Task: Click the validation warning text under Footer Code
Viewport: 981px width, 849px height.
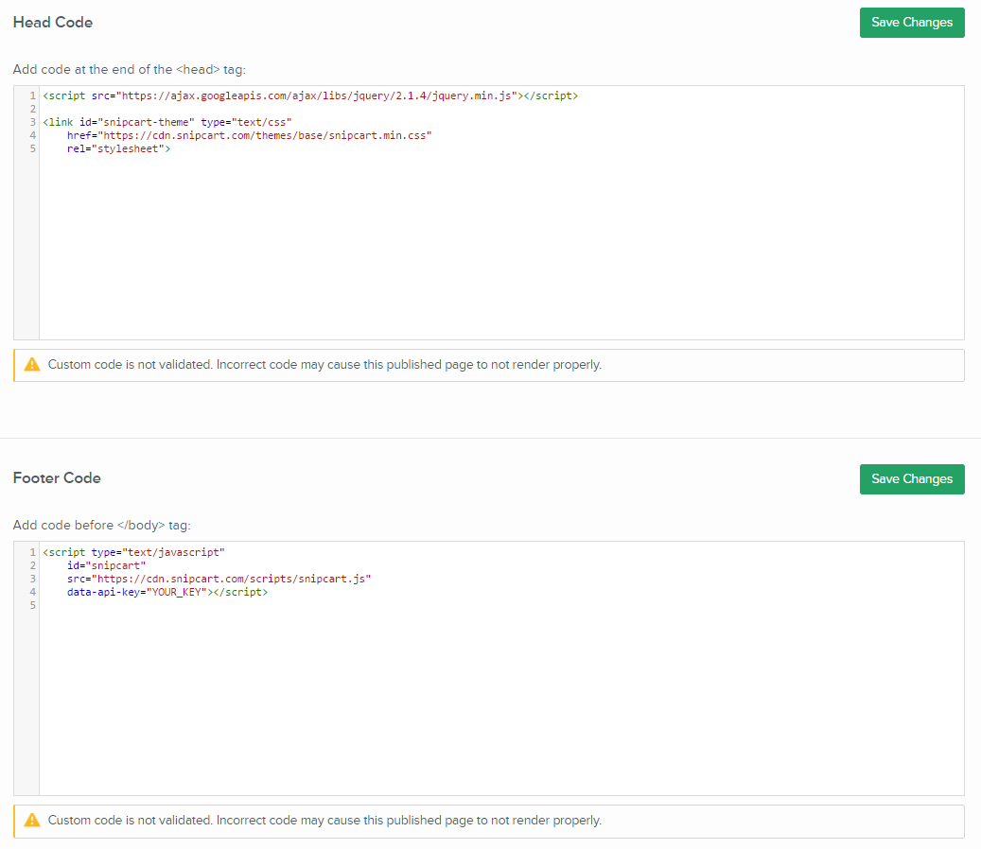Action: [324, 821]
